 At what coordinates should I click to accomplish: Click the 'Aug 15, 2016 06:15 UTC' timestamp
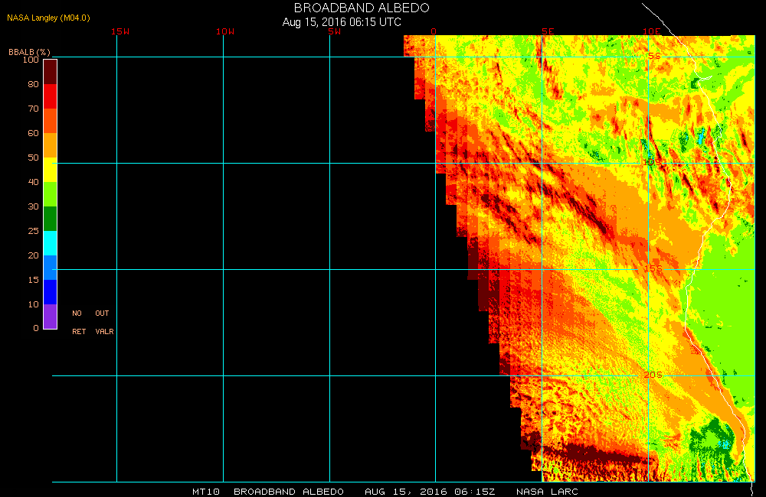(342, 22)
